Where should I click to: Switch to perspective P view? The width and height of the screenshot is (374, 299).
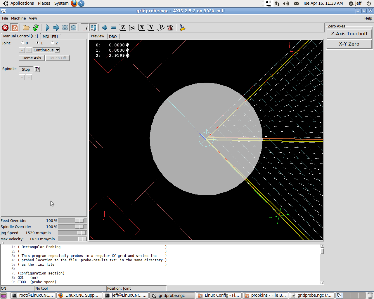pos(160,28)
